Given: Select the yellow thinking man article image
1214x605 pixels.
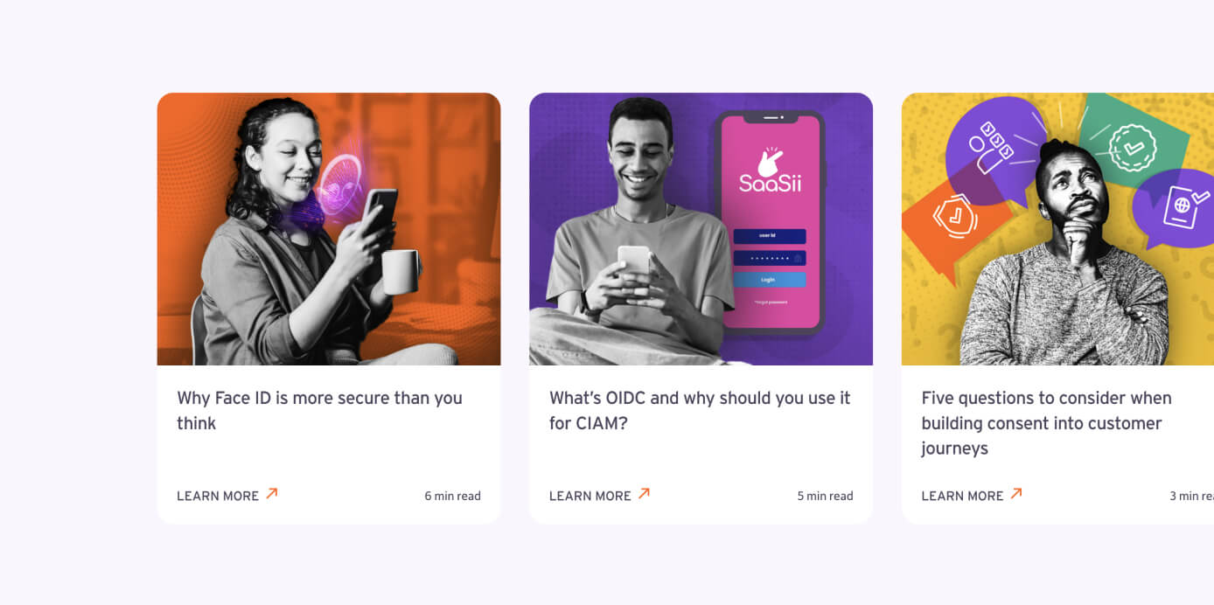Looking at the screenshot, I should pos(1057,229).
